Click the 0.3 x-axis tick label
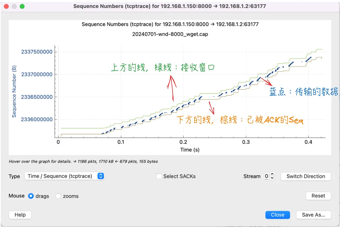The height and width of the screenshot is (228, 342). (x=246, y=142)
